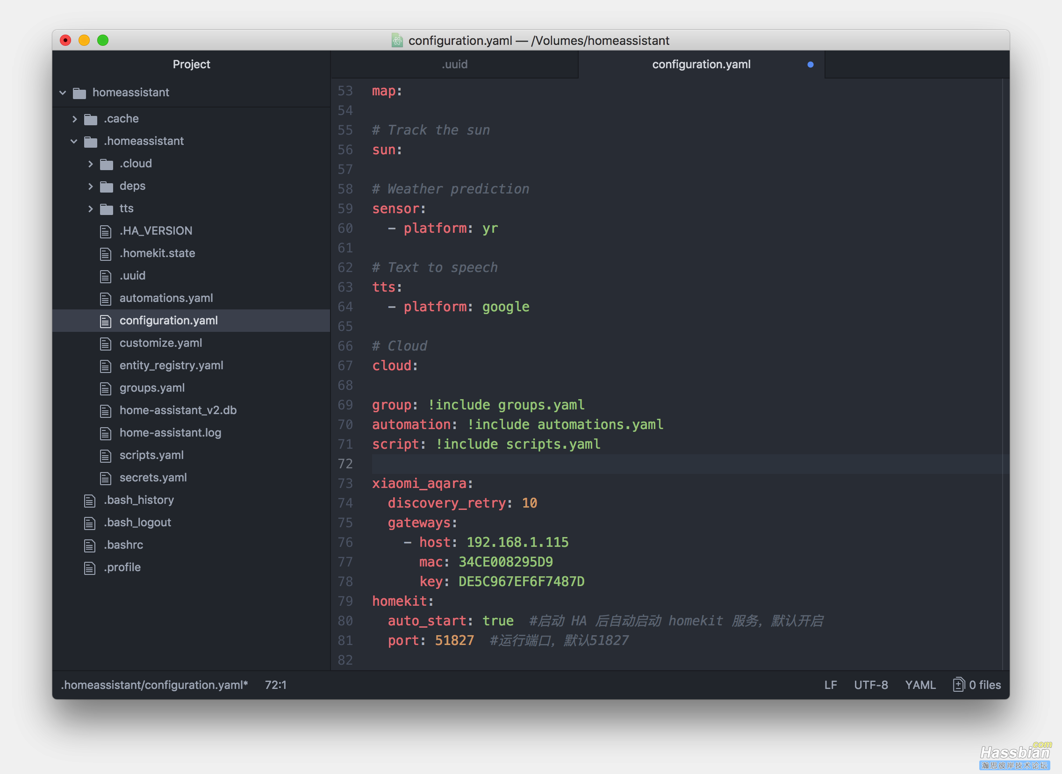The width and height of the screenshot is (1062, 774).
Task: Open secrets.yaml from the tree
Action: [x=153, y=477]
